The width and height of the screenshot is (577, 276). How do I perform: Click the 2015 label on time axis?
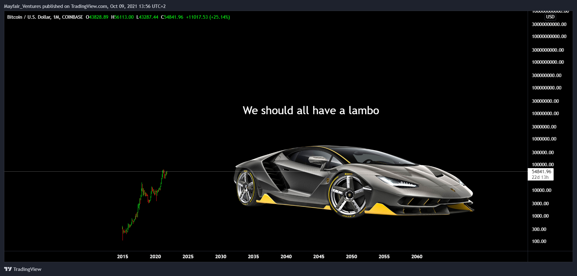click(123, 256)
